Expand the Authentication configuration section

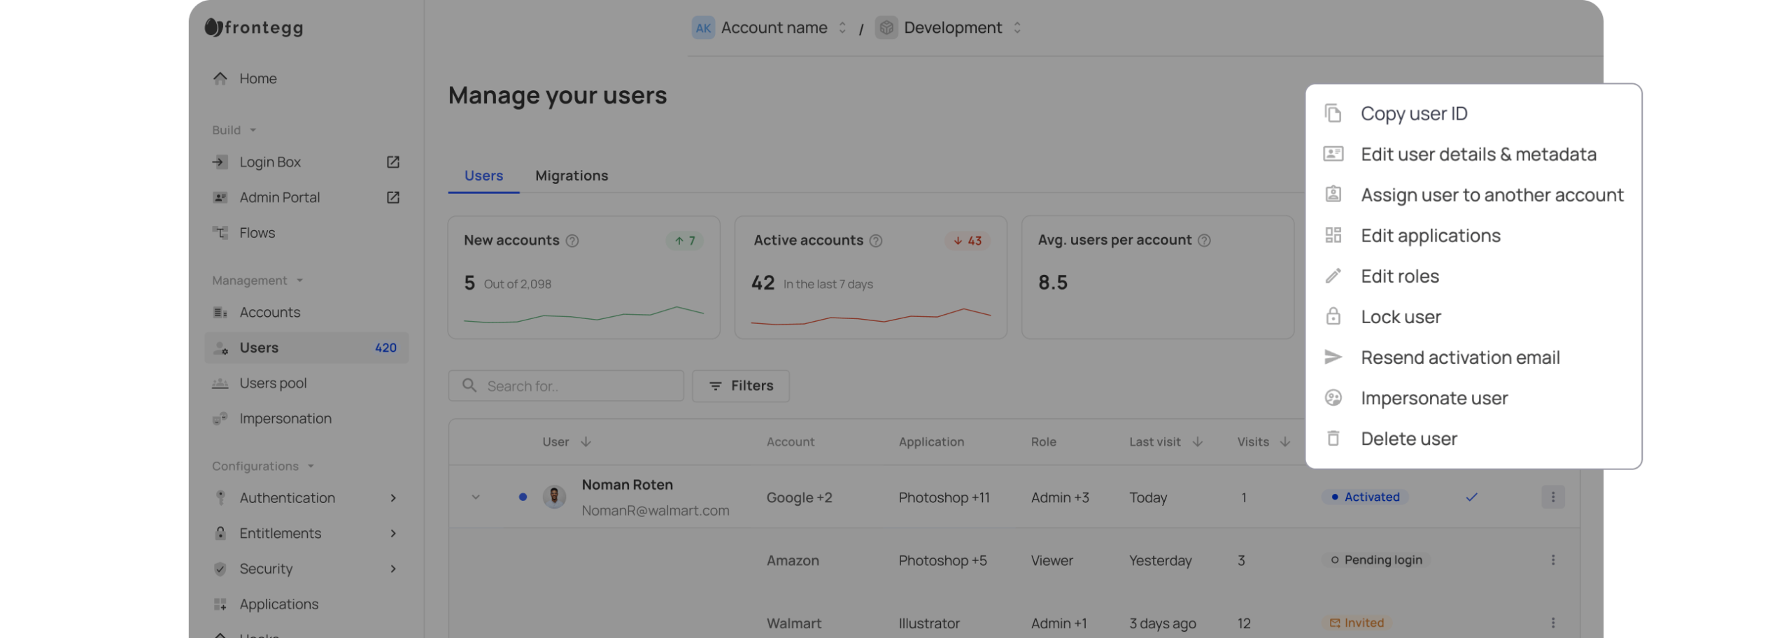[x=392, y=498]
